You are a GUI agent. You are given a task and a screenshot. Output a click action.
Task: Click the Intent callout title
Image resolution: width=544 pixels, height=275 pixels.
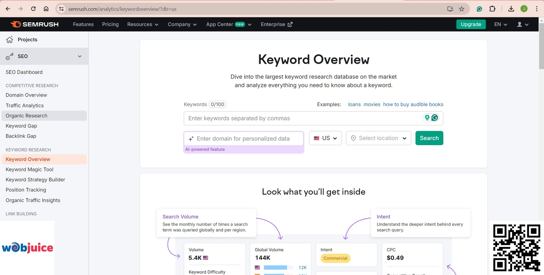[384, 217]
